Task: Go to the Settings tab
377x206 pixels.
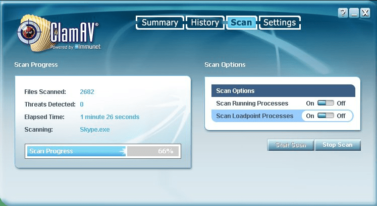Action: (279, 23)
